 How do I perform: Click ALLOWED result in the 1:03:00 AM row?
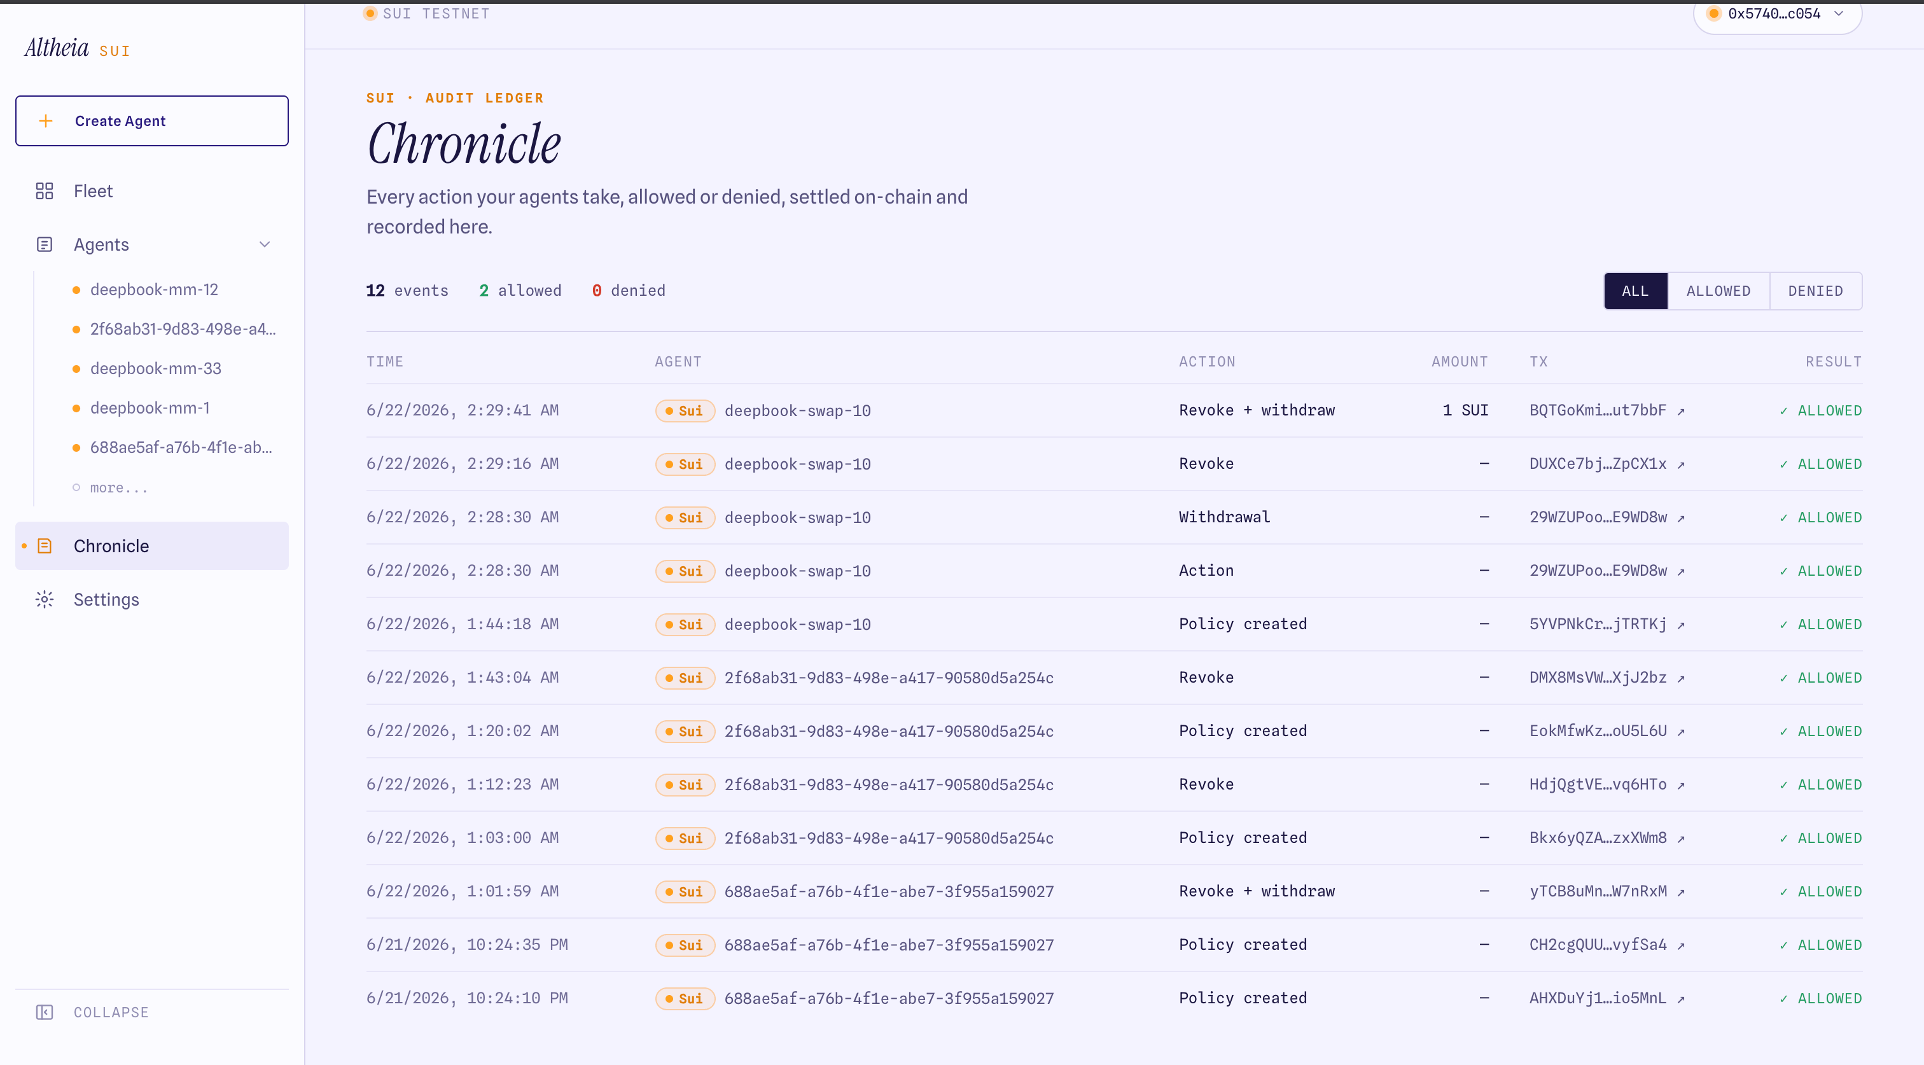click(1820, 839)
